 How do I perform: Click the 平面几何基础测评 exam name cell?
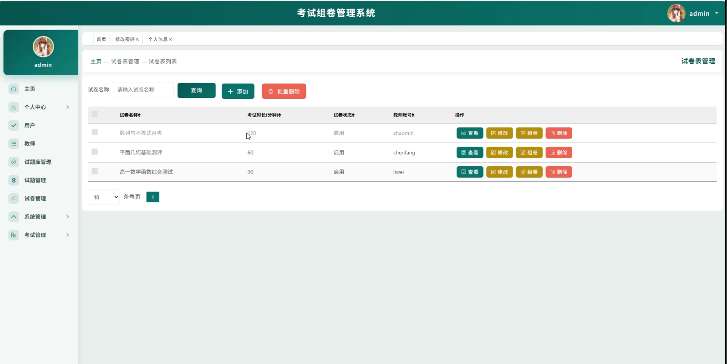point(141,153)
